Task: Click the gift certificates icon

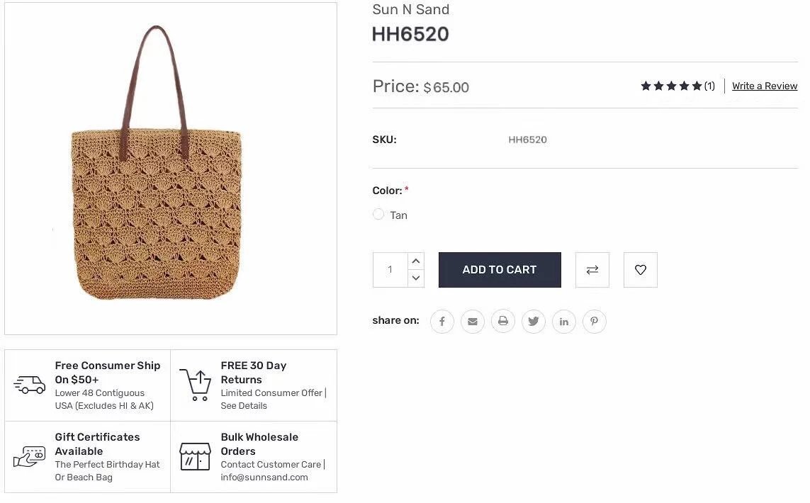Action: (x=30, y=457)
